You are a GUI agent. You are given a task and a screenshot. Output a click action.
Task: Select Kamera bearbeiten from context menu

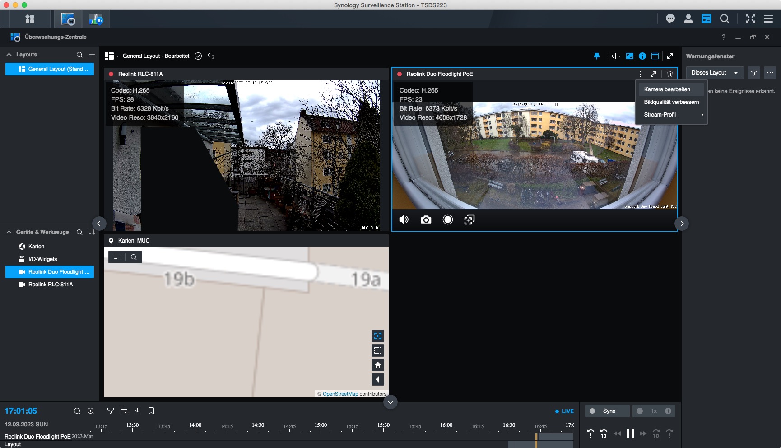(x=667, y=89)
